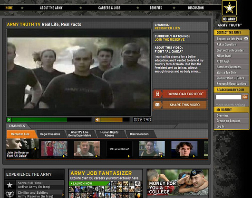Image resolution: width=252 pixels, height=198 pixels.
Task: Click Create an Account link
Action: pyautogui.click(x=228, y=121)
